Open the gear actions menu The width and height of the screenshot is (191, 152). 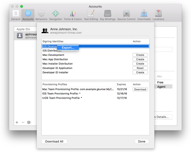pyautogui.click(x=29, y=122)
